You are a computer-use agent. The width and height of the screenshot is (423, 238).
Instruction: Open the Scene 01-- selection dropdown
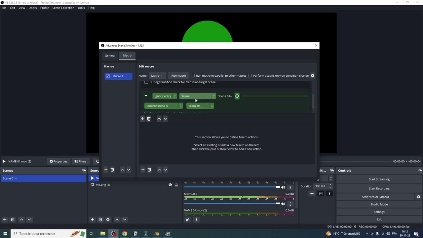coord(200,106)
